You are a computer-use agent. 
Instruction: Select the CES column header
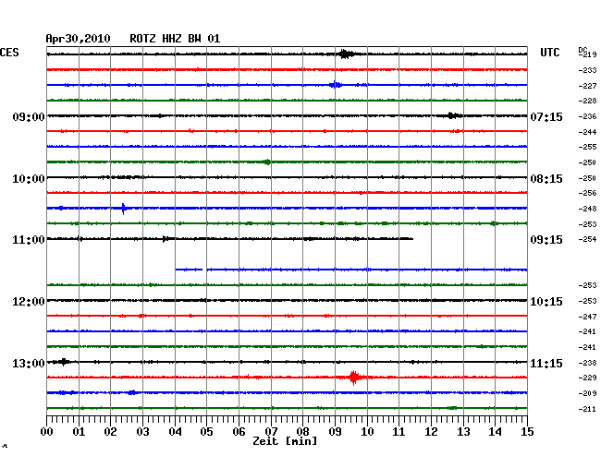9,53
